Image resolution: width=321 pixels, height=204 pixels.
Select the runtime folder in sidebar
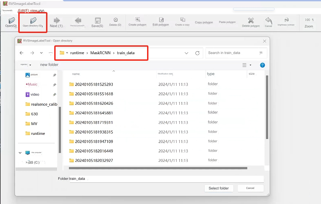[x=35, y=133]
